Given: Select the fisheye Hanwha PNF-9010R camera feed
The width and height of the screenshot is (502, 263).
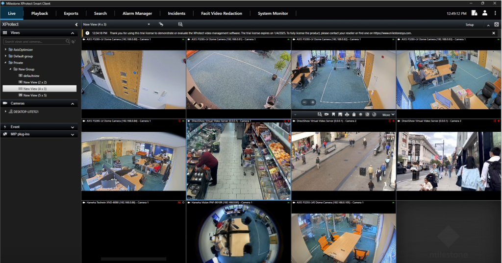Looking at the screenshot, I should coord(239,234).
